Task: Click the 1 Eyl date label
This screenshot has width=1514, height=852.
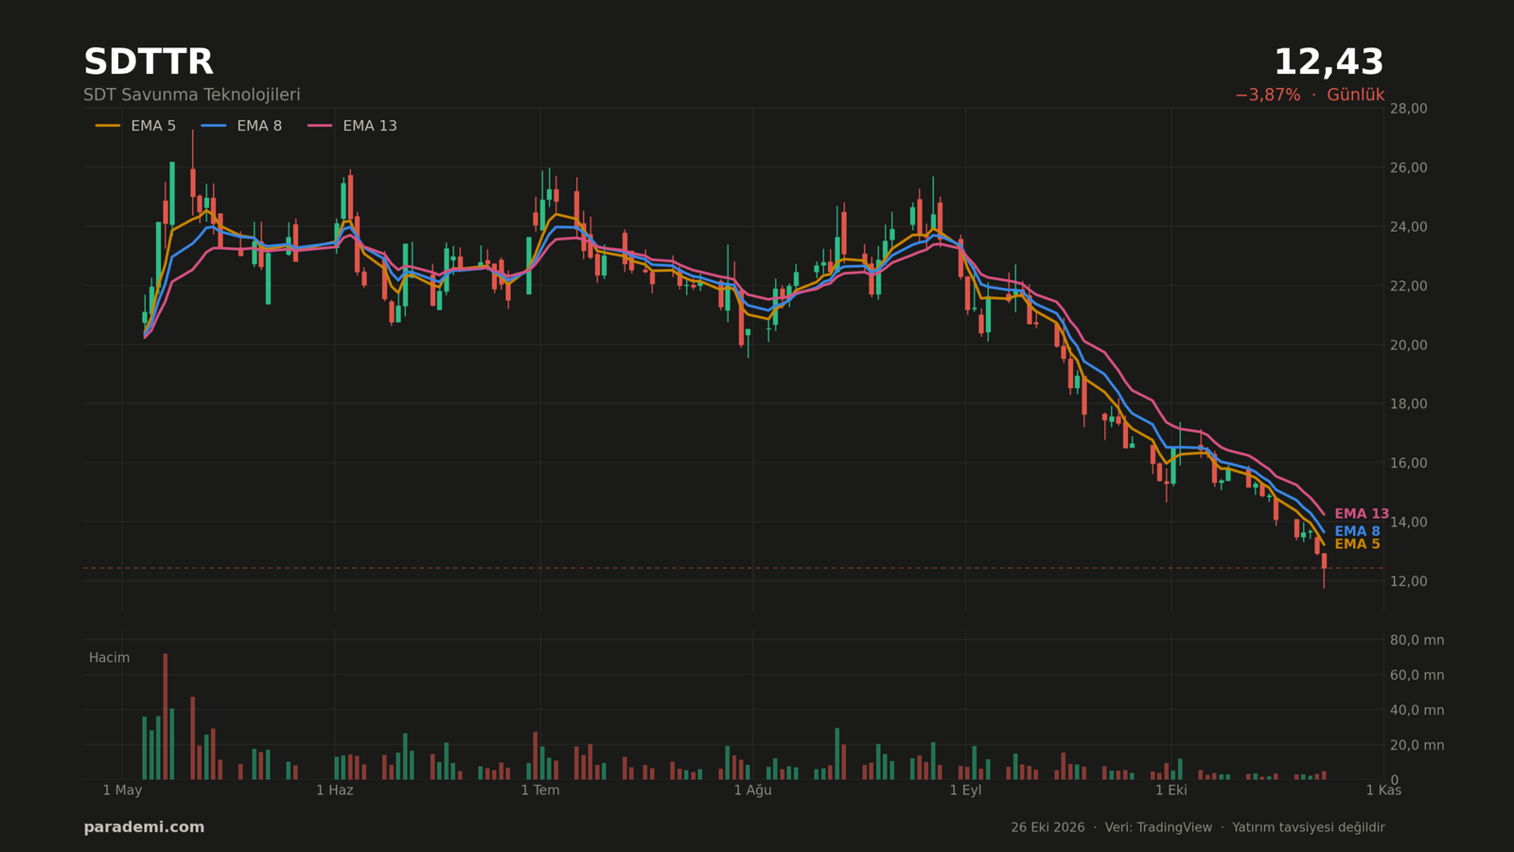Action: 965,790
